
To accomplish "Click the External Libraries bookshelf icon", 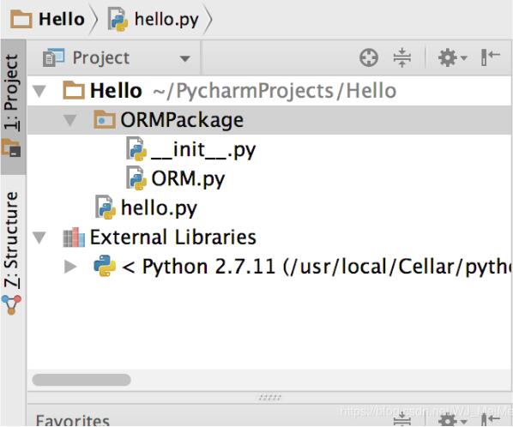I will tap(74, 237).
